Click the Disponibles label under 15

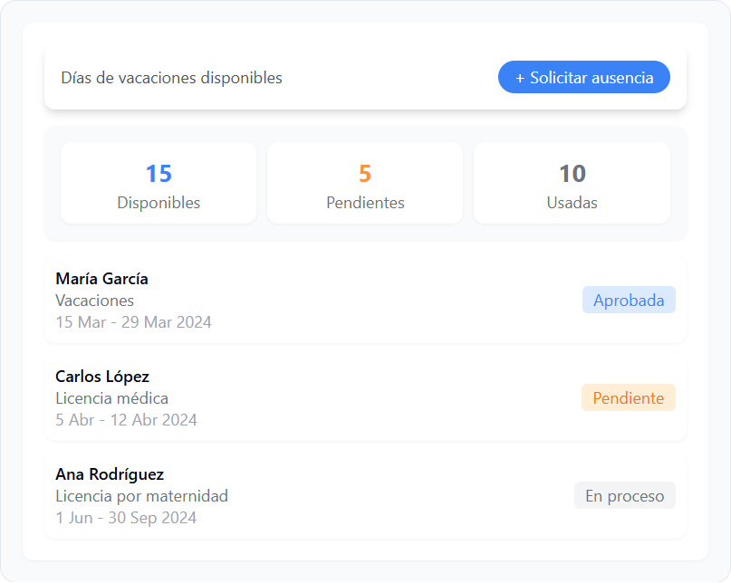point(159,203)
